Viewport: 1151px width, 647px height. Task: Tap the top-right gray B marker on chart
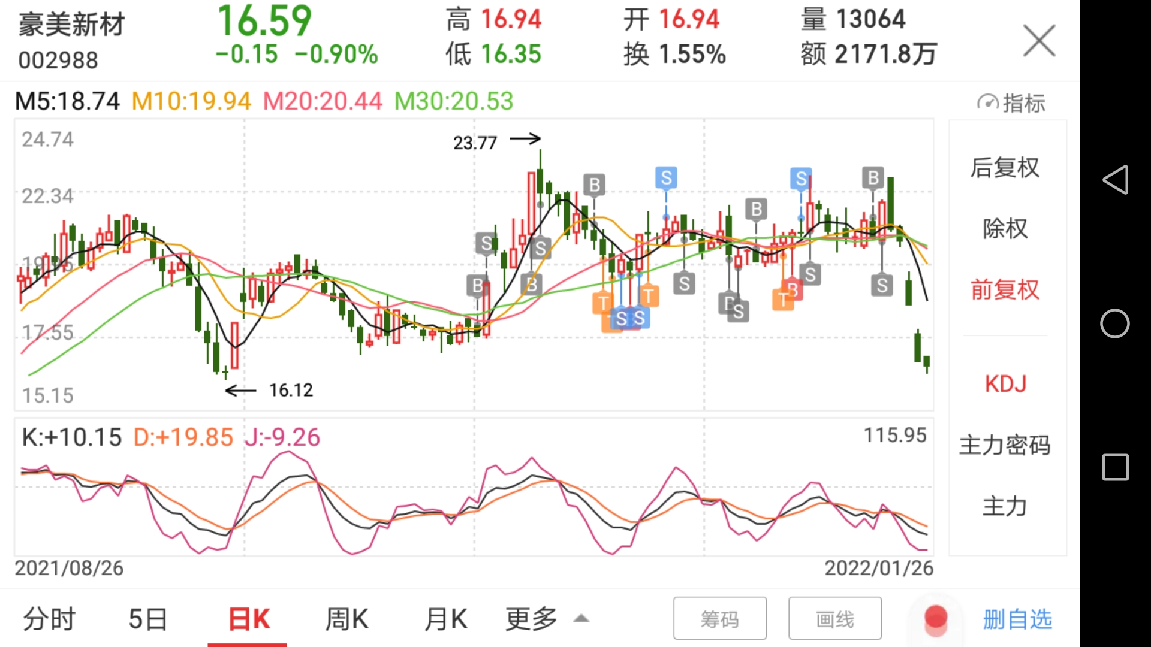coord(873,178)
